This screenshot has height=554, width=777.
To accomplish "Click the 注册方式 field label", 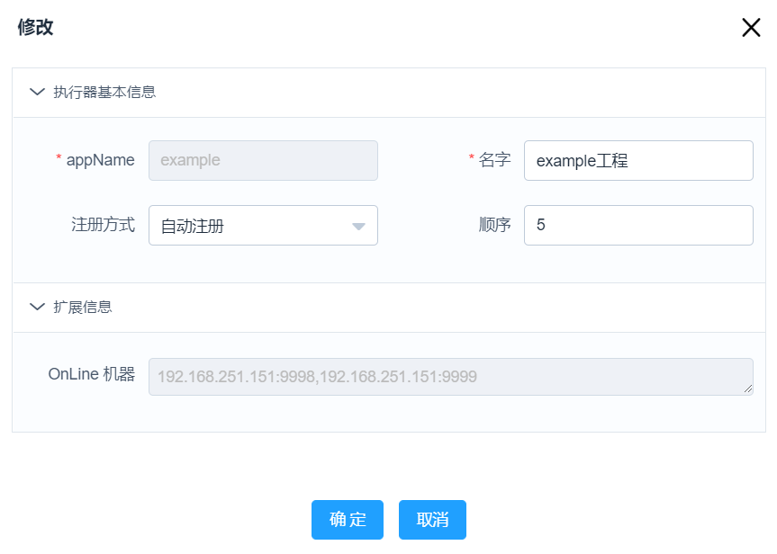I will click(103, 225).
